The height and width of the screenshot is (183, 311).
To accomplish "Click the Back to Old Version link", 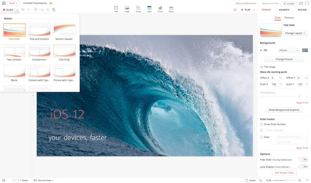I will click(x=246, y=3).
